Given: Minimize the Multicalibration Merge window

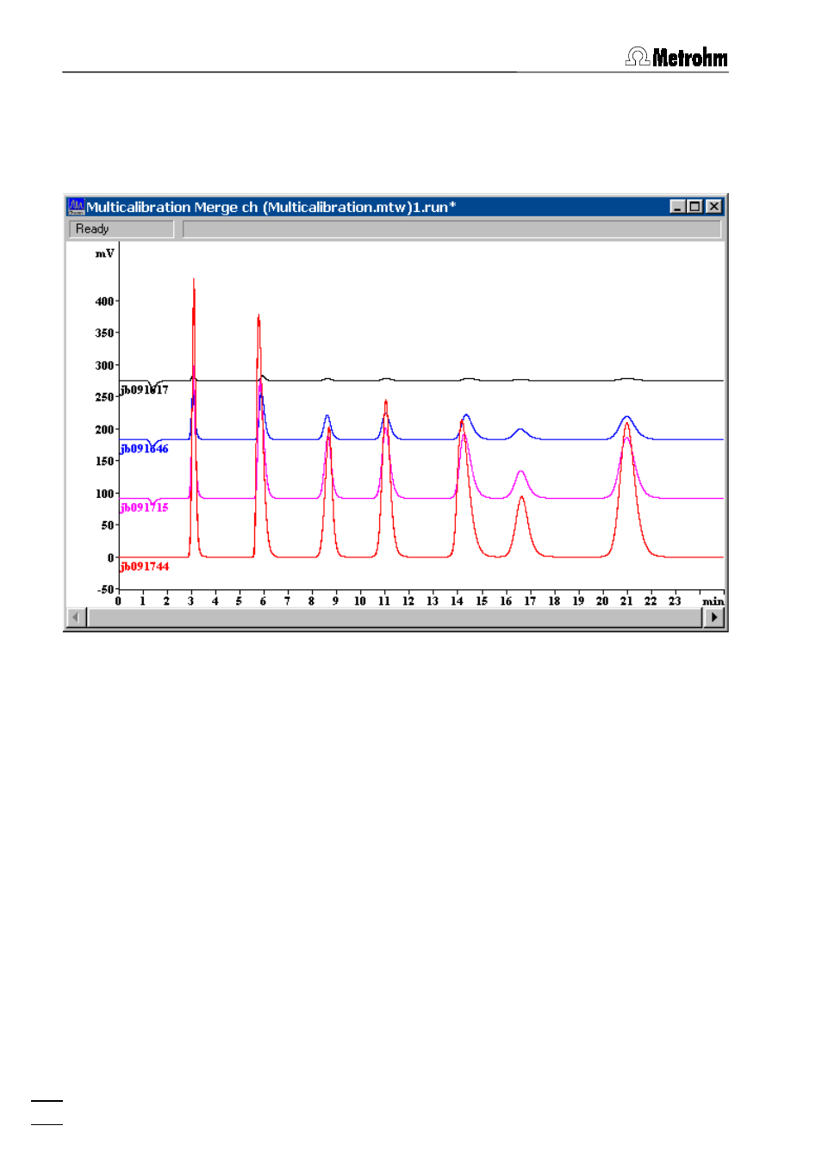Looking at the screenshot, I should (677, 207).
